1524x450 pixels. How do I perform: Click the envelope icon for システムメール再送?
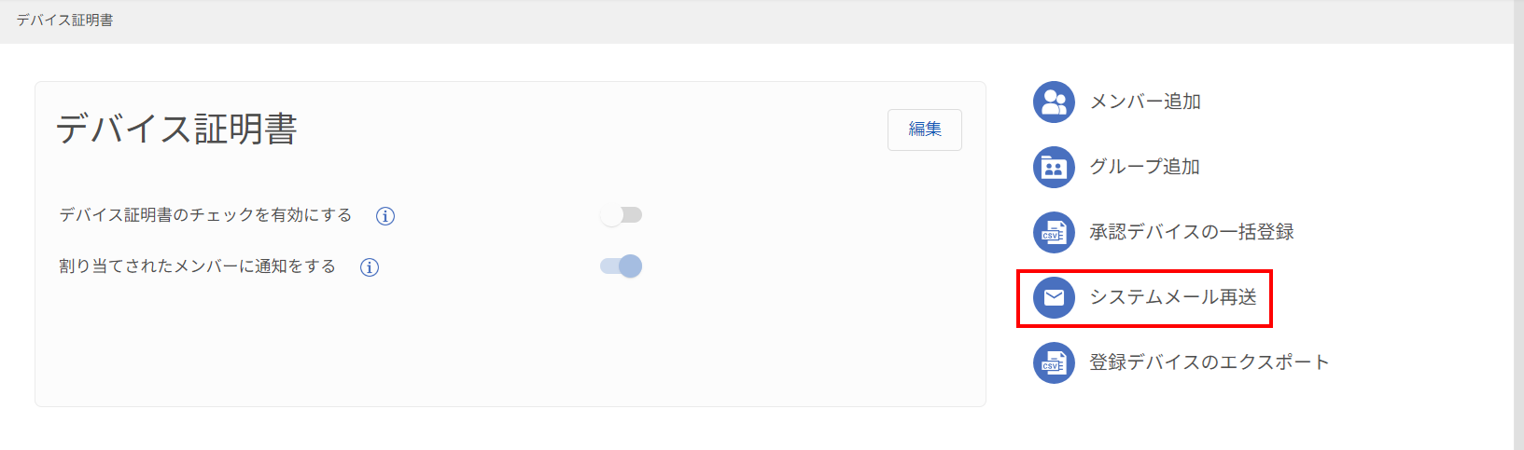coord(1054,297)
